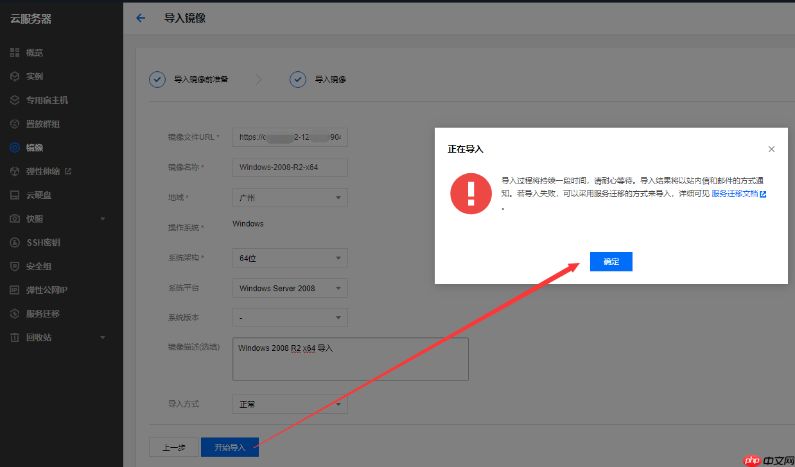795x467 pixels.
Task: Click the 专用宿主机 sidebar icon
Action: [x=15, y=100]
